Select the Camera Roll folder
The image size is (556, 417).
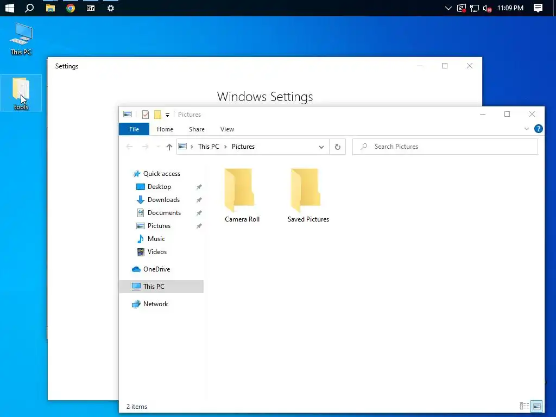pyautogui.click(x=242, y=195)
